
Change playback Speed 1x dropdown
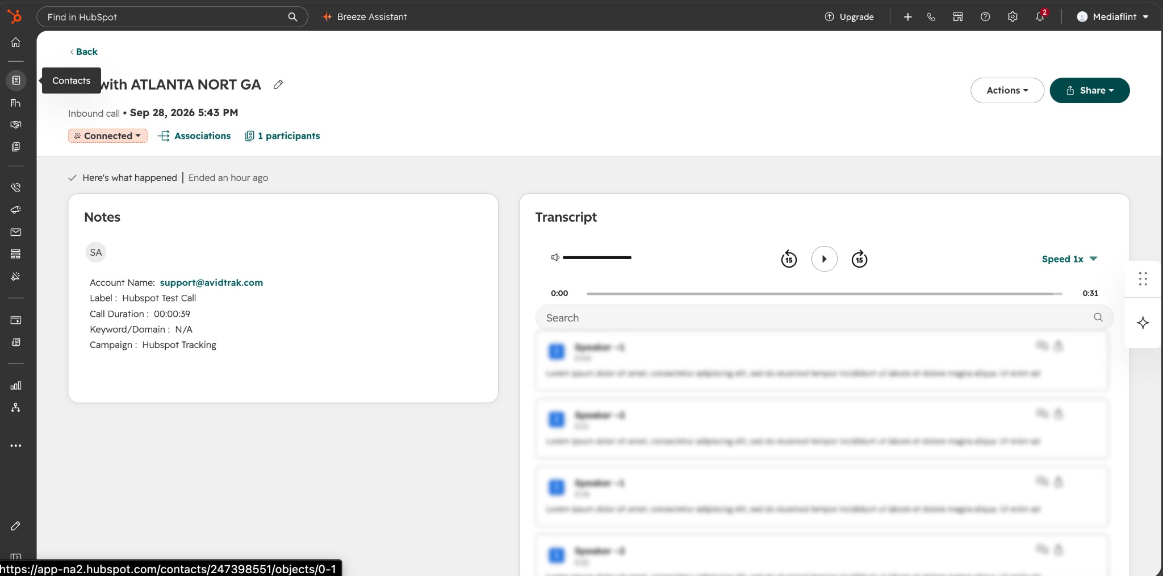point(1069,259)
